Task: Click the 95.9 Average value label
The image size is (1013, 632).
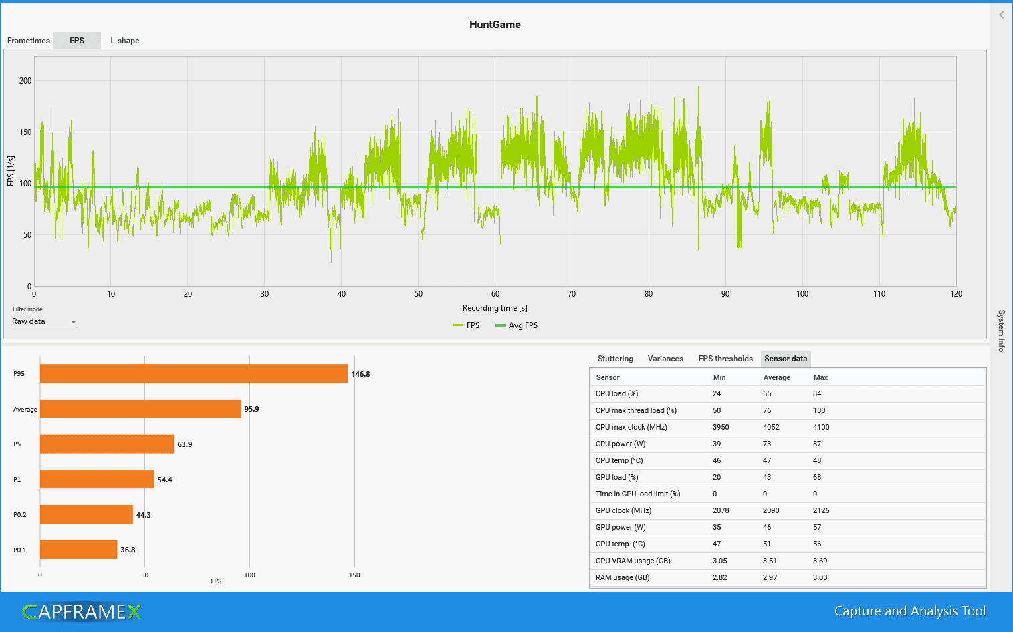Action: coord(251,409)
